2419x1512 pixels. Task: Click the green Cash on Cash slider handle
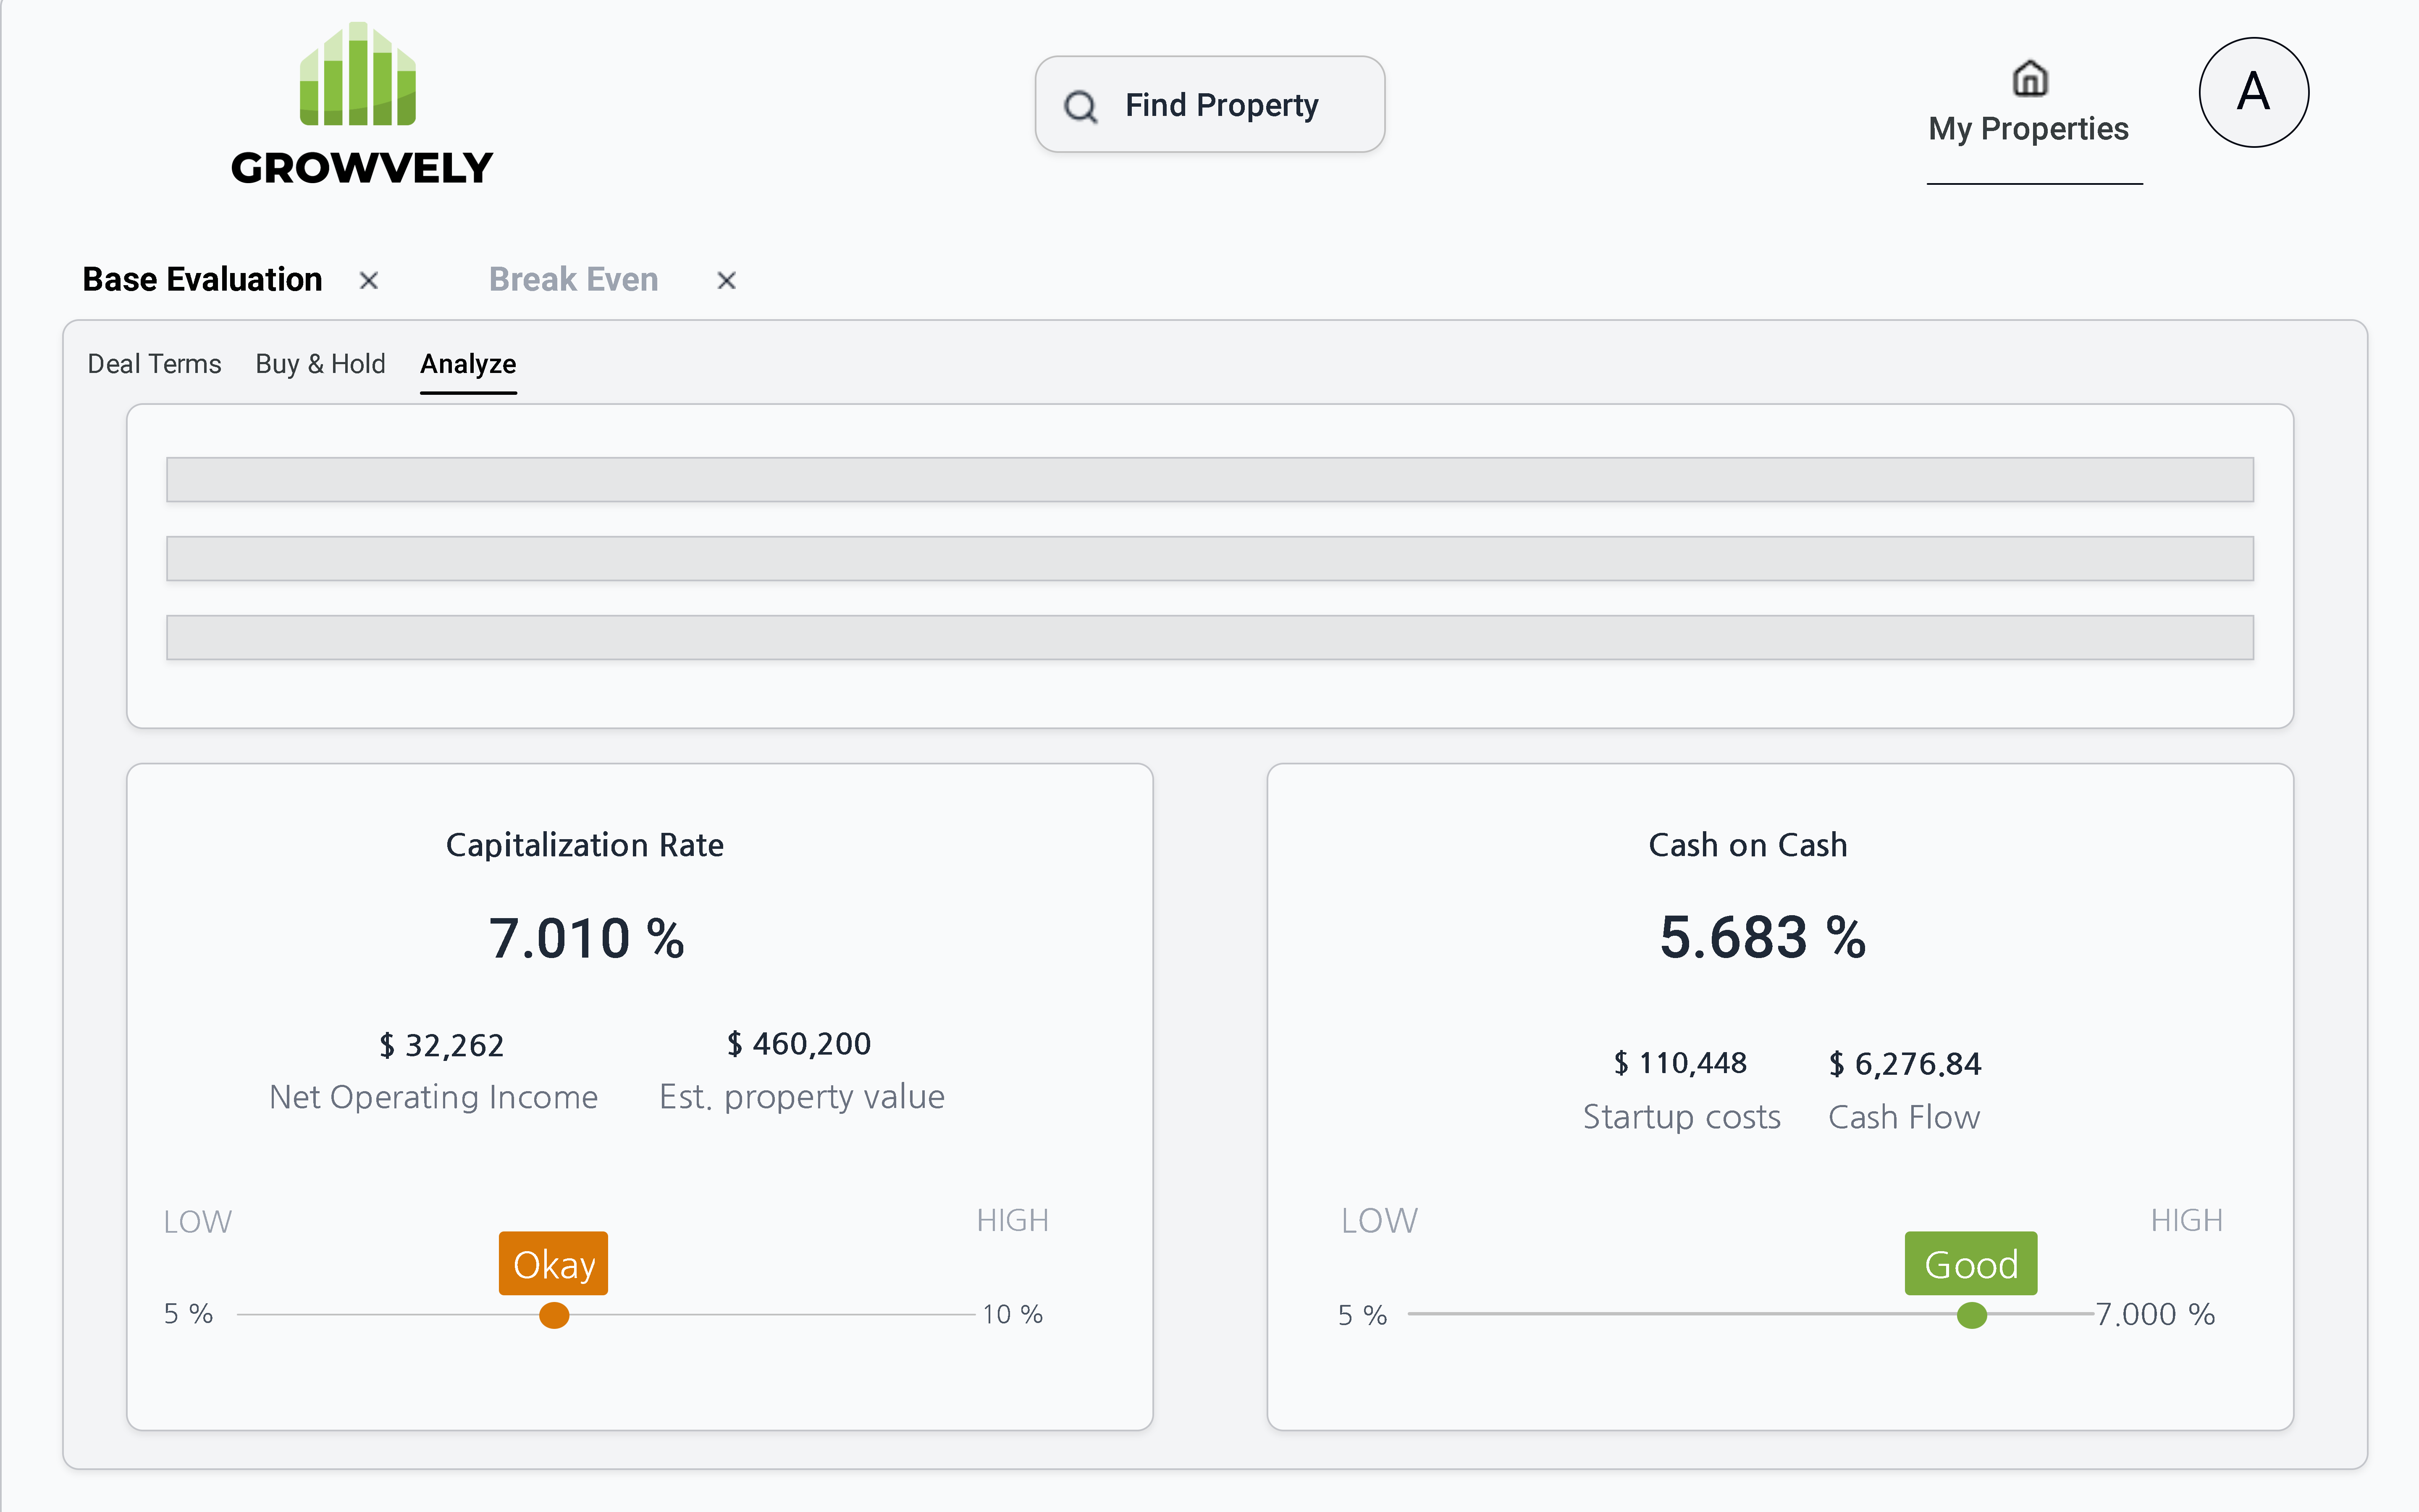tap(1971, 1315)
